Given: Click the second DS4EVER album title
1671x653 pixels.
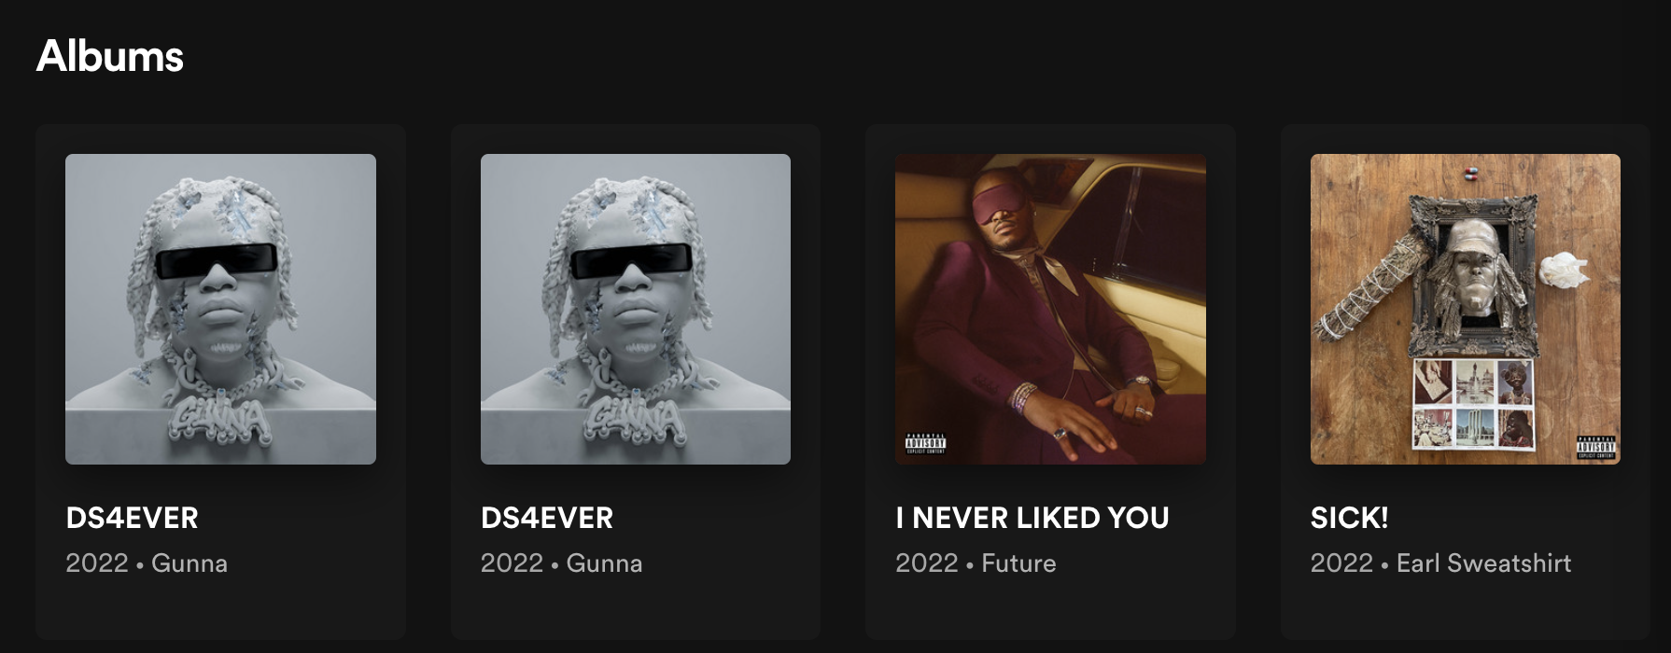Looking at the screenshot, I should click(x=547, y=518).
